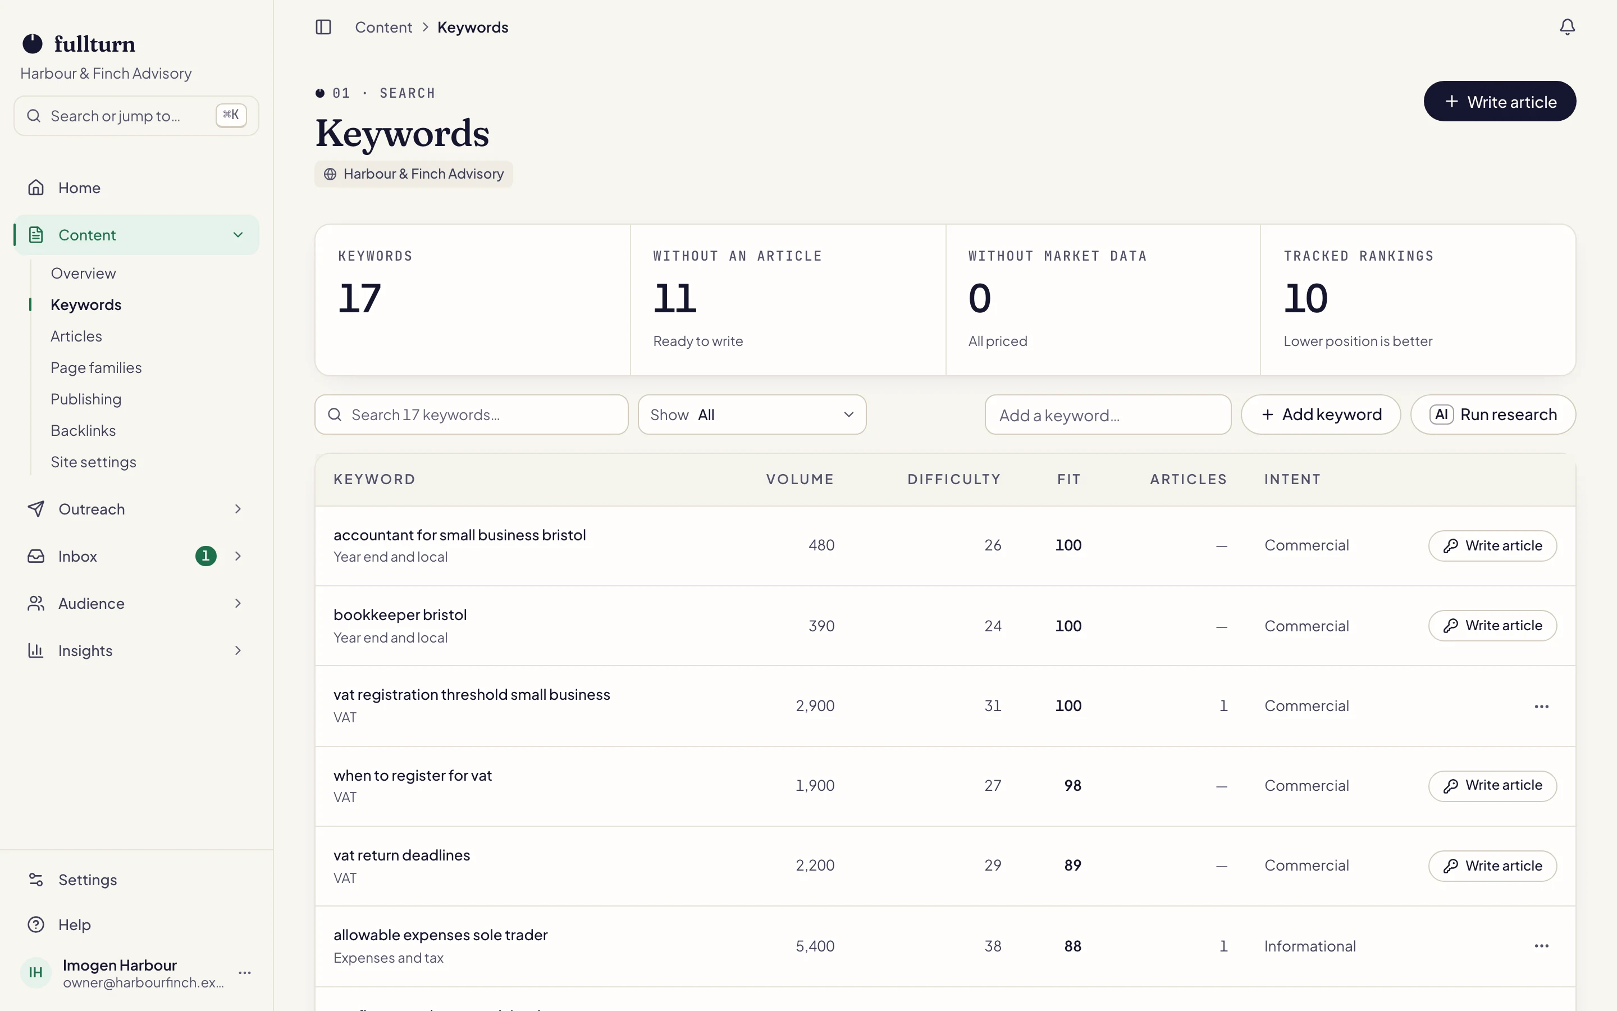Sort by the Volume column header
The image size is (1617, 1011).
(800, 480)
